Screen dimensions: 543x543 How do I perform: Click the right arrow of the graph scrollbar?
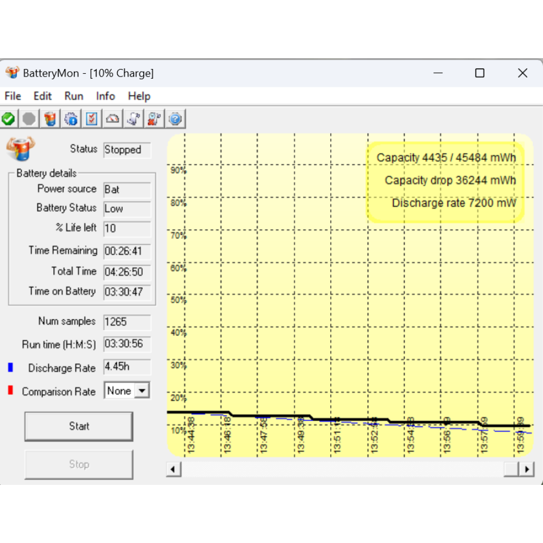click(526, 469)
